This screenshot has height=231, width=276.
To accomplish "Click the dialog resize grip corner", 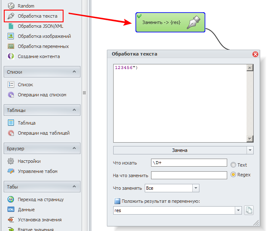I will point(256,223).
